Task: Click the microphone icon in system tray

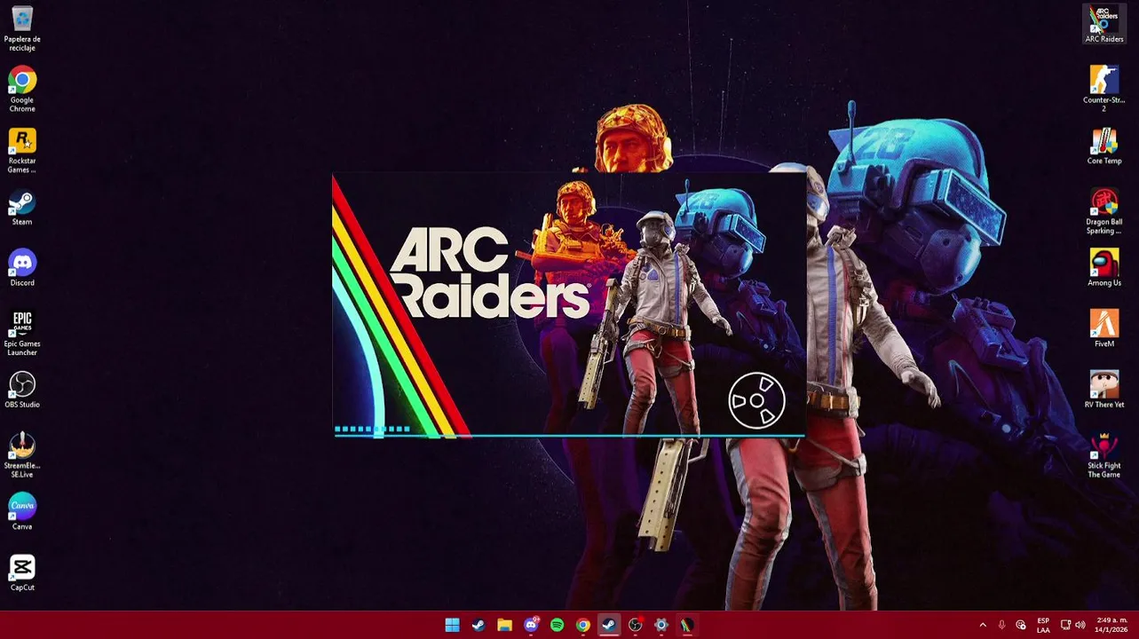Action: click(1002, 625)
